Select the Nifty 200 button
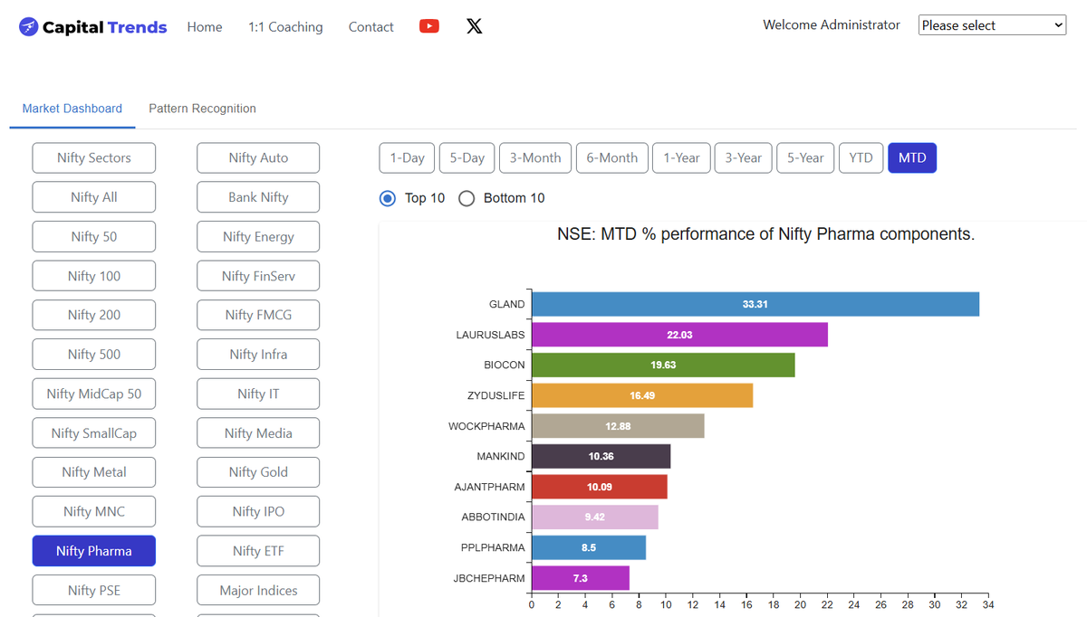Screen dimensions: 1087x617 (94, 315)
